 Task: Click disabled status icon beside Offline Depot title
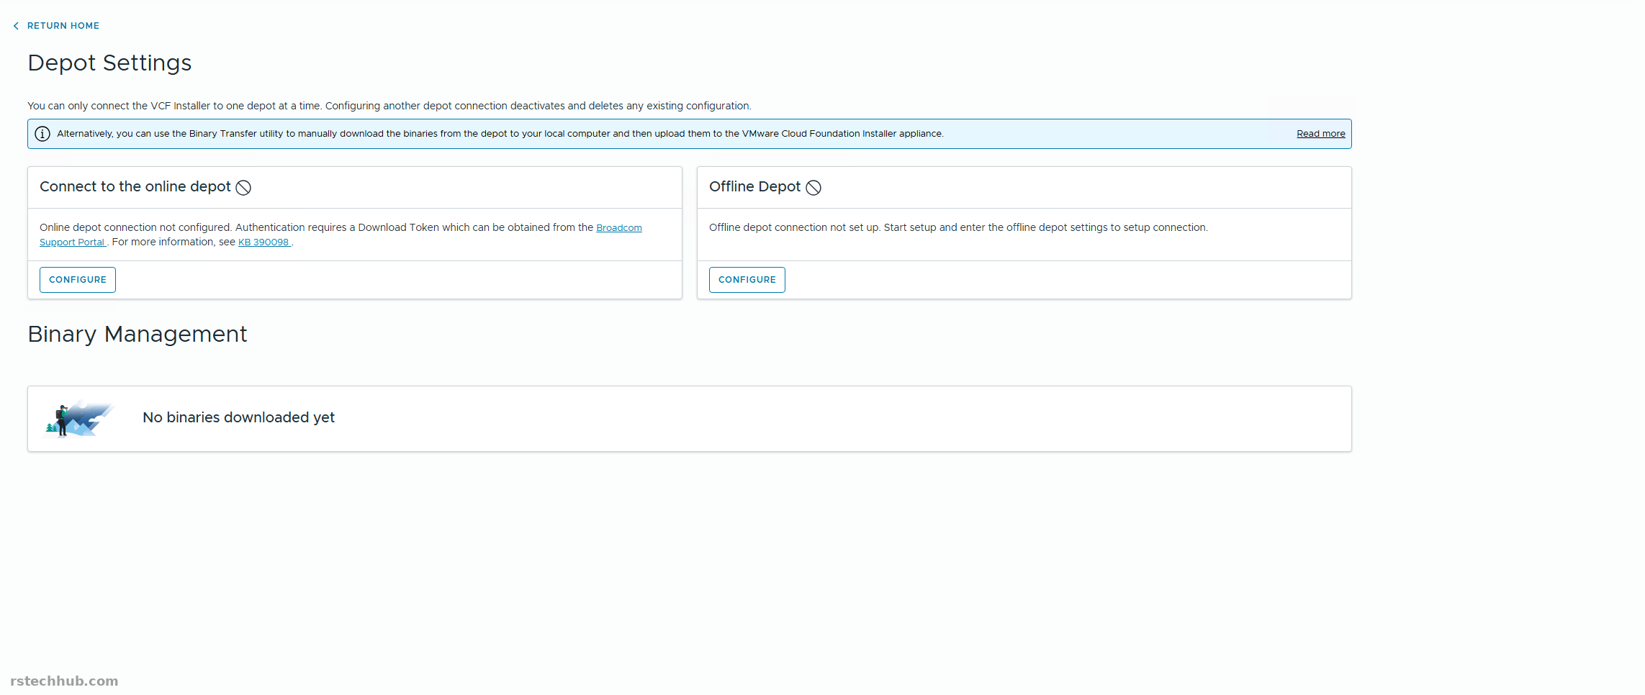click(x=814, y=188)
